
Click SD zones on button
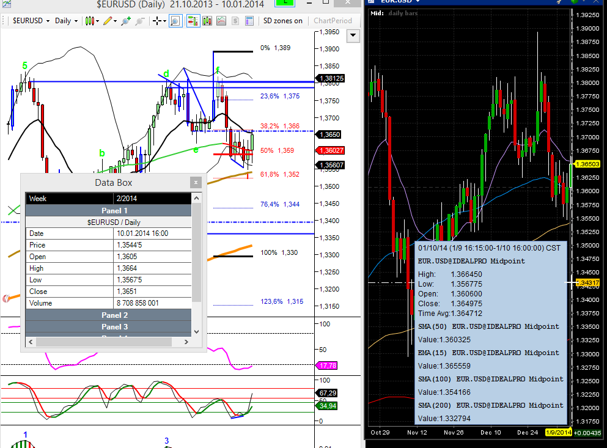point(282,21)
